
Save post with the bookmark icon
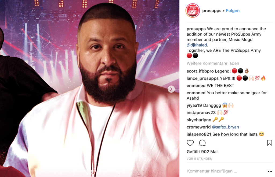click(269, 143)
